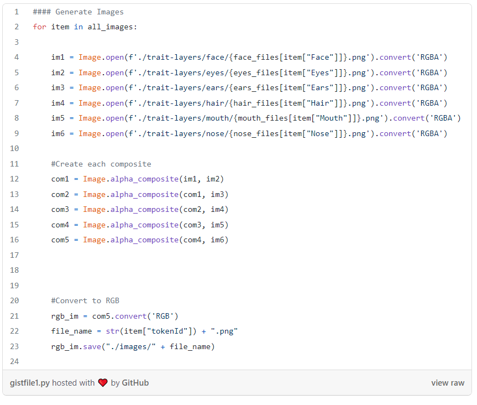Click 'rgb_im.save' on line 23
477x405 pixels.
pyautogui.click(x=76, y=346)
